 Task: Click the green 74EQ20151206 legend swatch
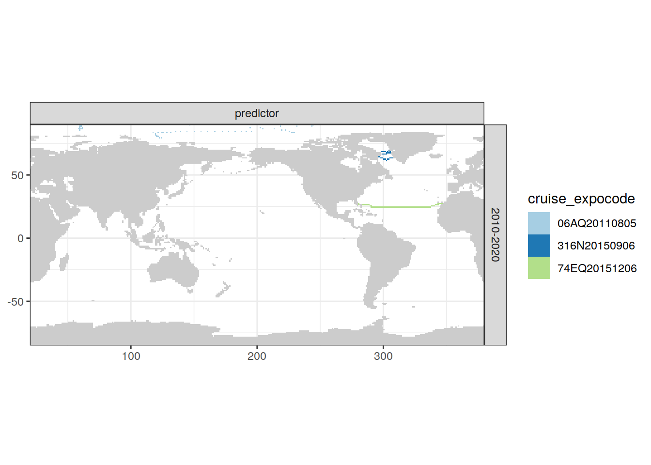[539, 268]
